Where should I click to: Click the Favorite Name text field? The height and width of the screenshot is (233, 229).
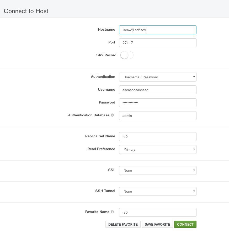[158, 212]
